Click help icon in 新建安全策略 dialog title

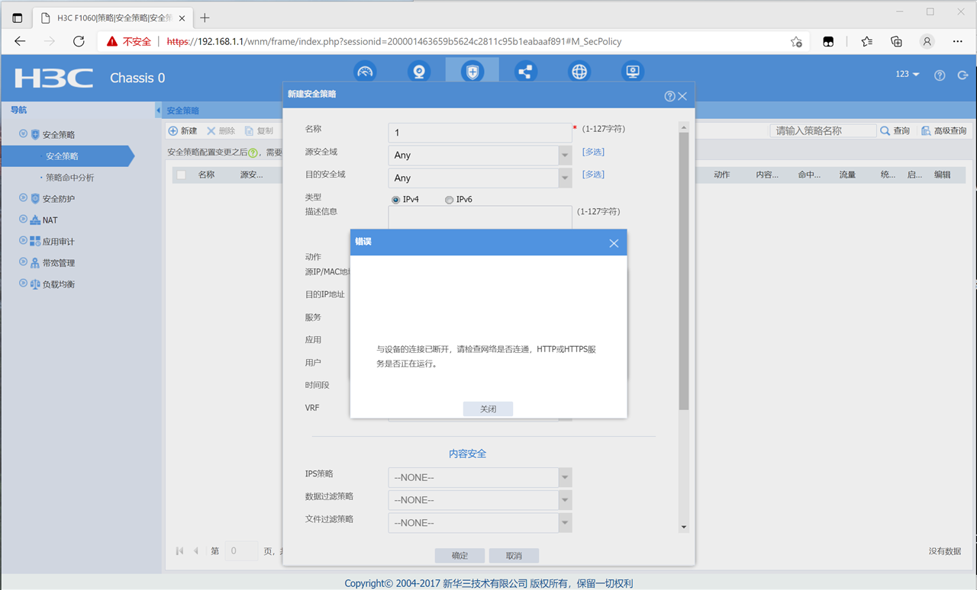[669, 96]
